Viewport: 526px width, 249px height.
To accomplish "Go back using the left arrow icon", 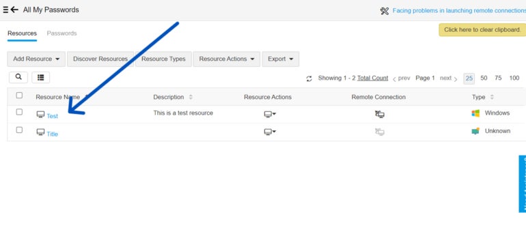I will click(14, 10).
